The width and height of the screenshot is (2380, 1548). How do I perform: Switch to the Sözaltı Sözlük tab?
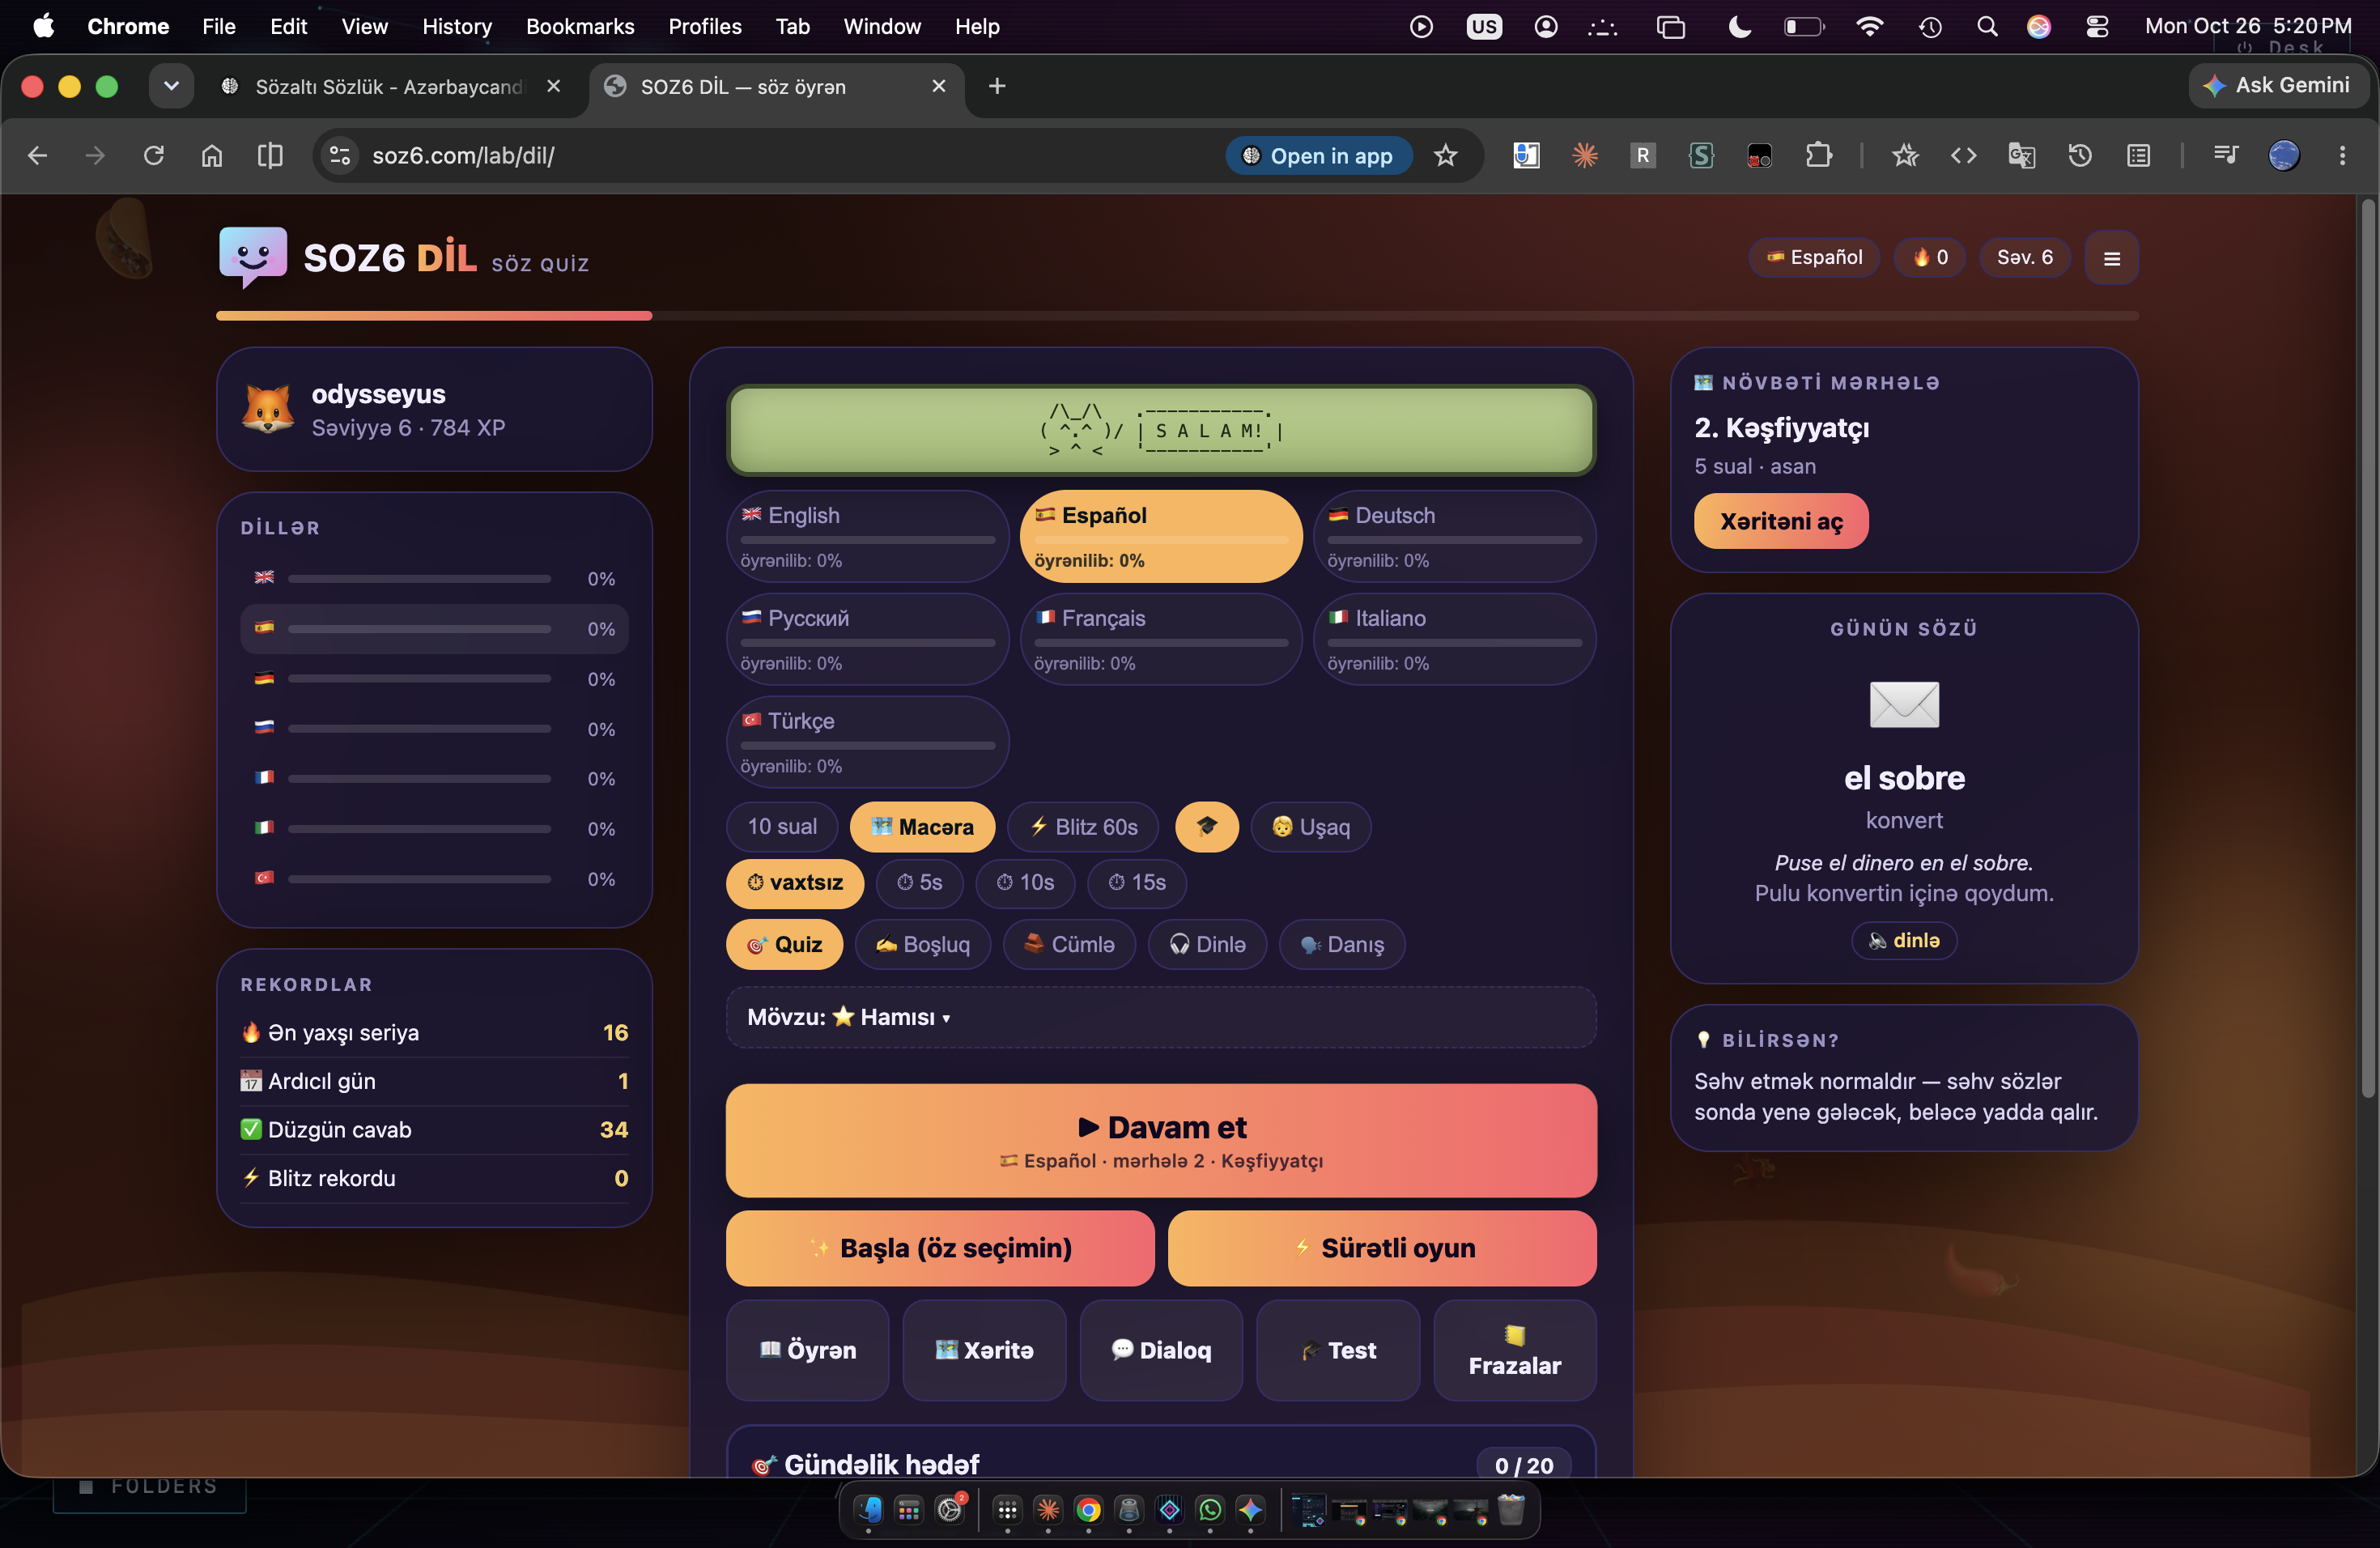tap(389, 87)
